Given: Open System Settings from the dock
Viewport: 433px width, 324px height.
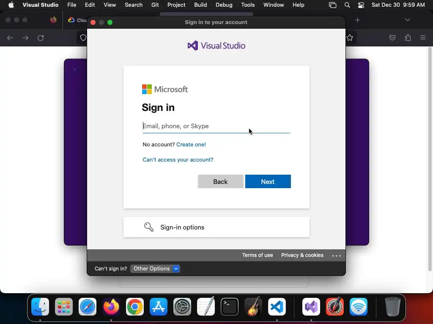Looking at the screenshot, I should (x=182, y=307).
